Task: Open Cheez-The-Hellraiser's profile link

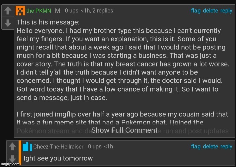Action: 59,147
